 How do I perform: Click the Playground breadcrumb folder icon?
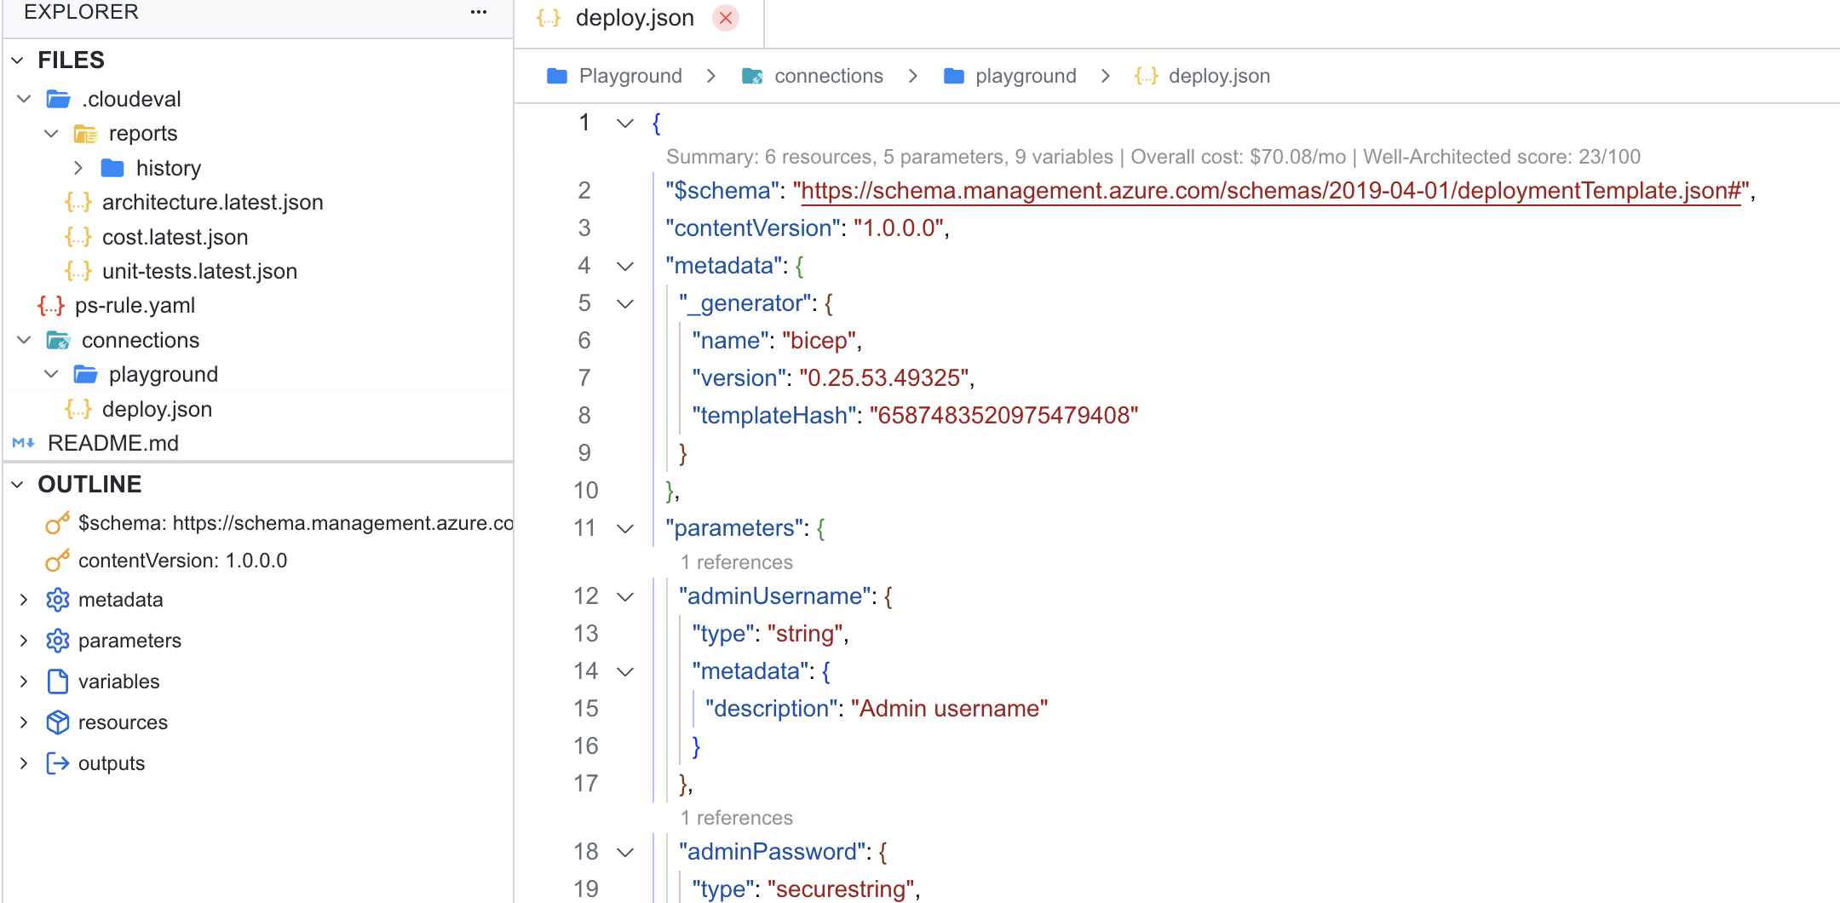pyautogui.click(x=557, y=76)
